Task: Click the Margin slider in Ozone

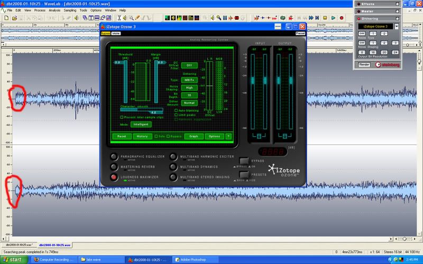Action: pyautogui.click(x=156, y=82)
